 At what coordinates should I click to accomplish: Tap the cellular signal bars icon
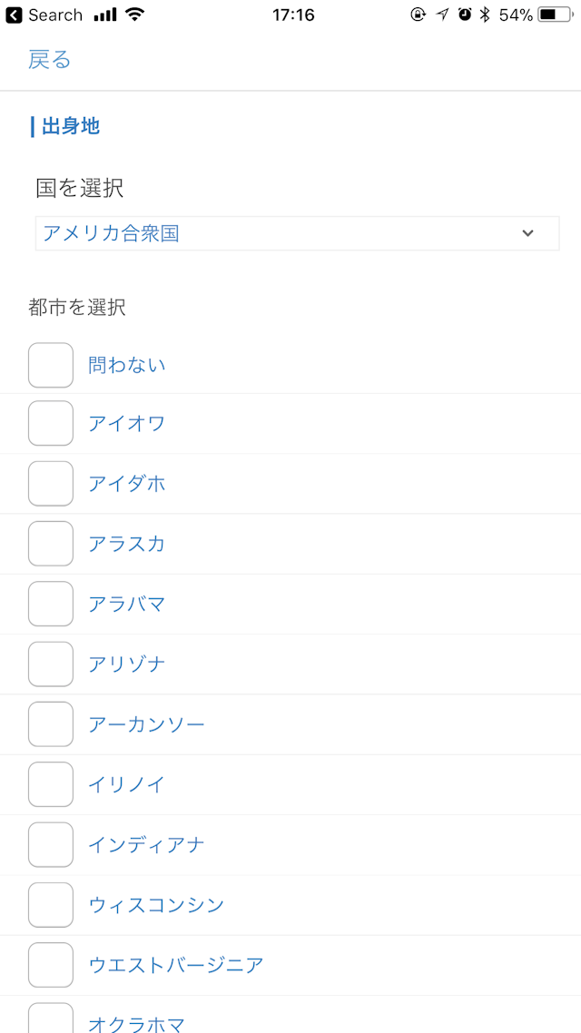tap(105, 15)
